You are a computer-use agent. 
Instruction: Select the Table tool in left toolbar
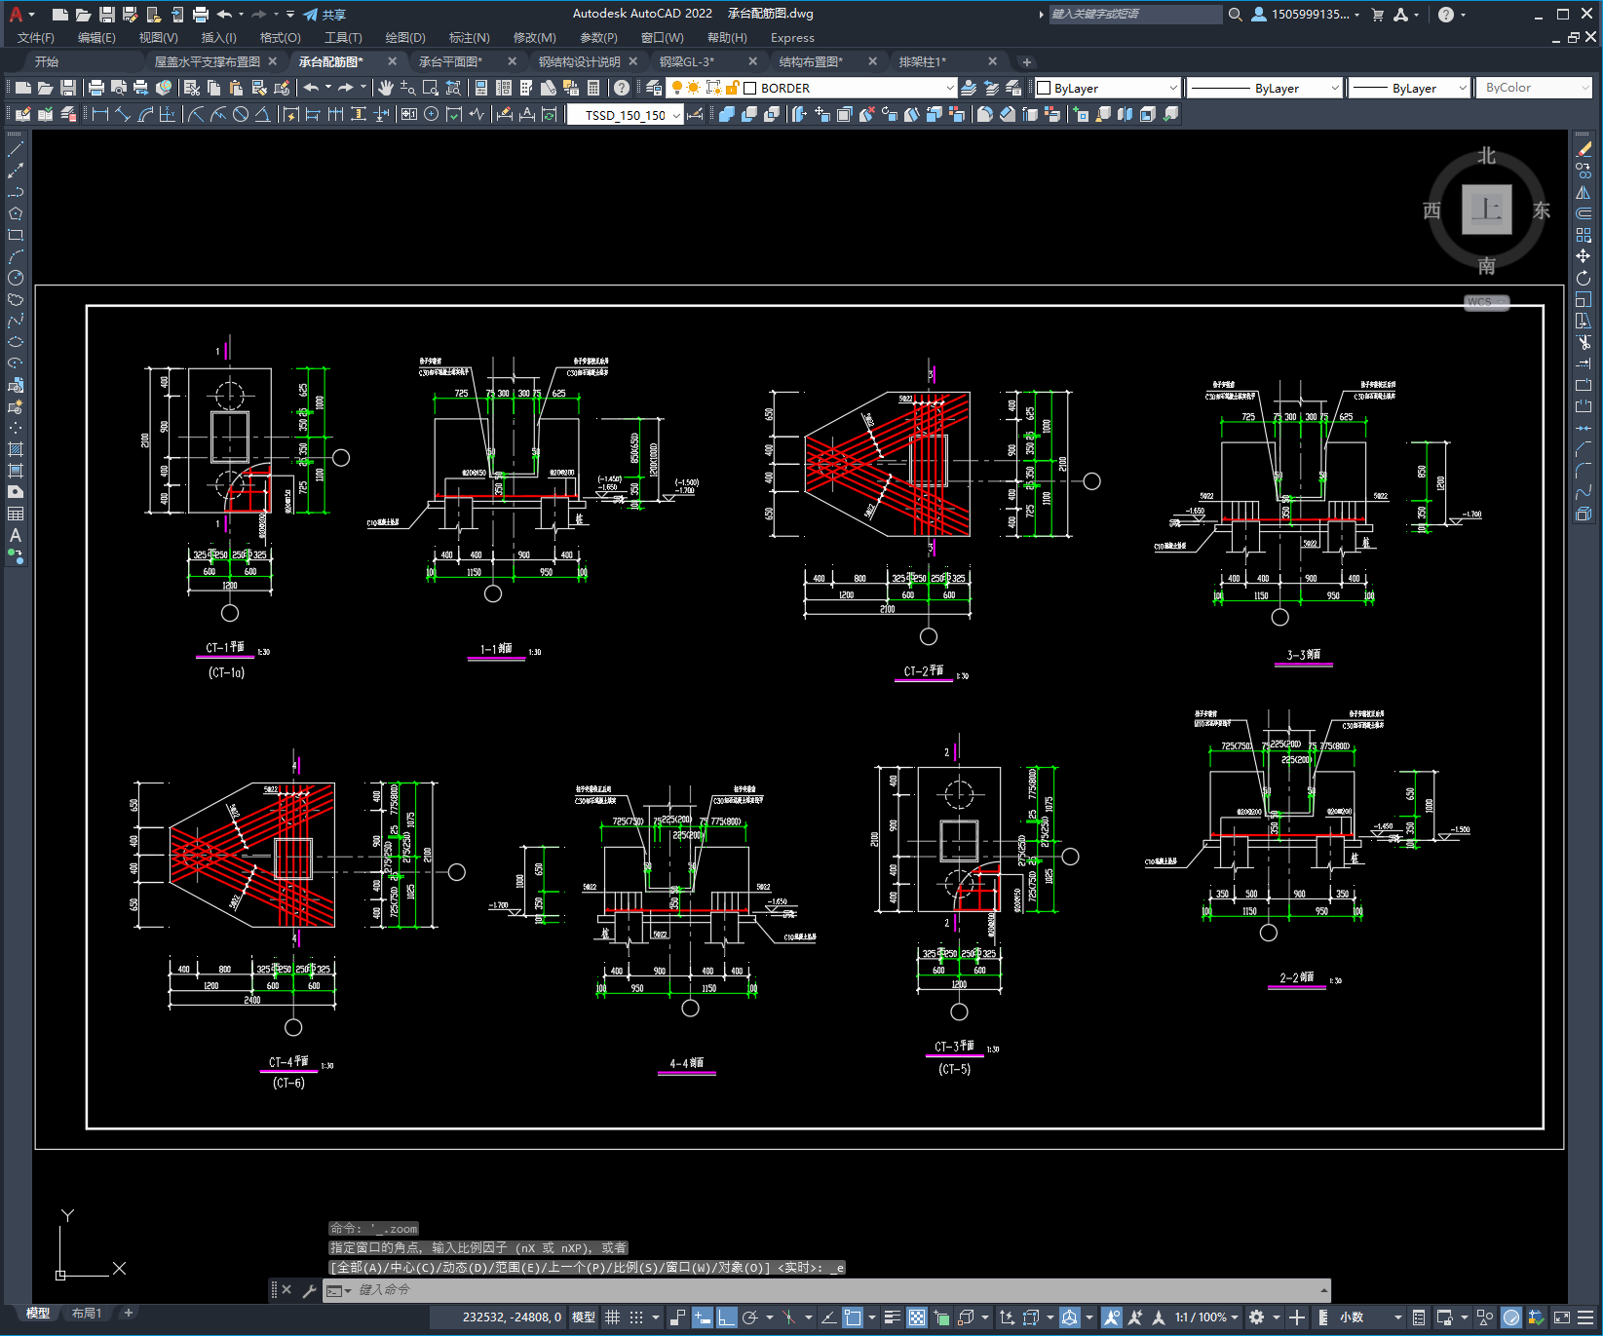click(16, 514)
